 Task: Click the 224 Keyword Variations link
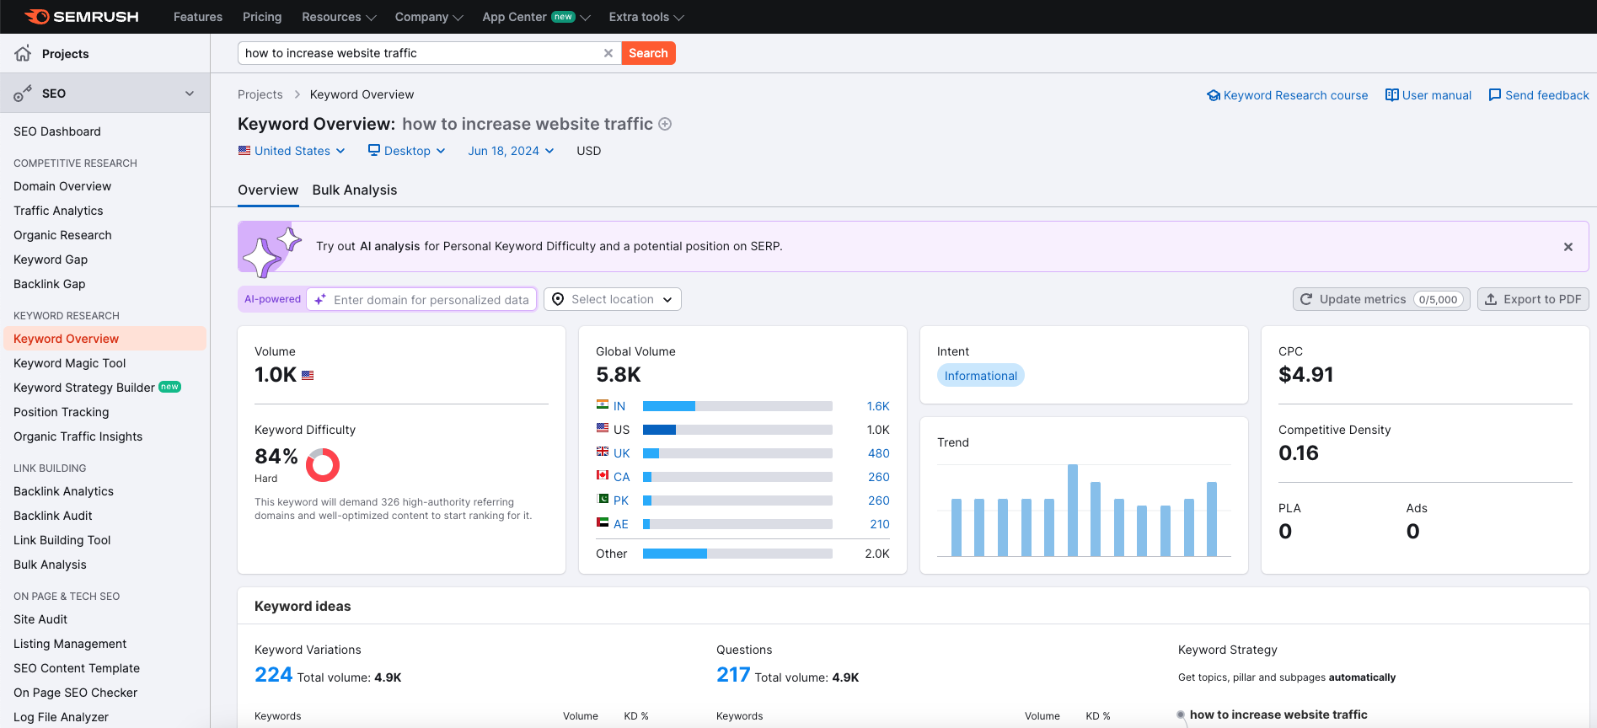point(274,675)
